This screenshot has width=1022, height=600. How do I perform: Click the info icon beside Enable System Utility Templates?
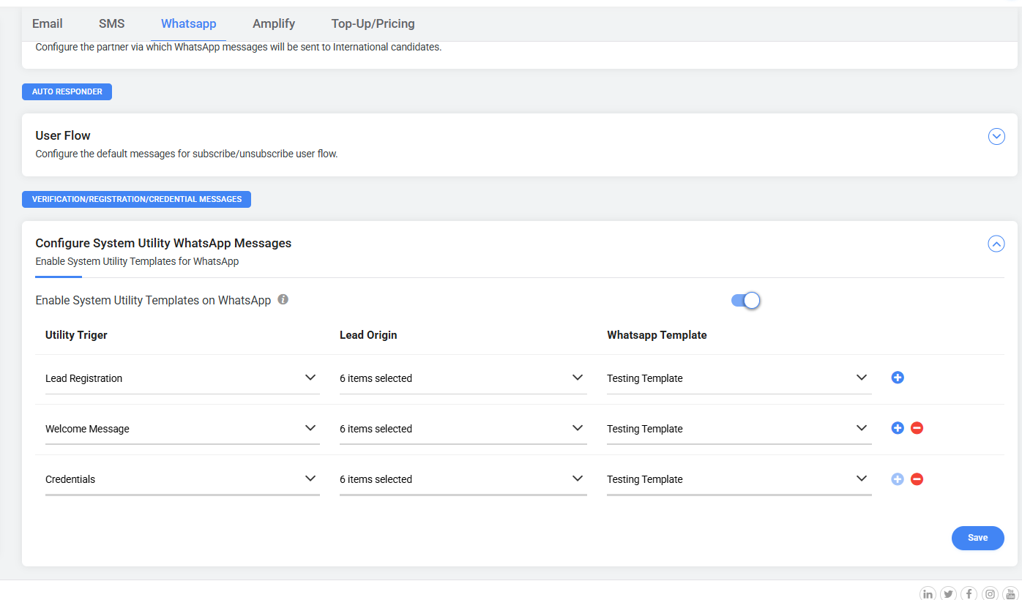(283, 299)
